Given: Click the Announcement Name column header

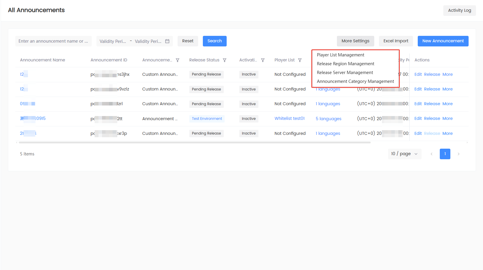Looking at the screenshot, I should pos(43,60).
